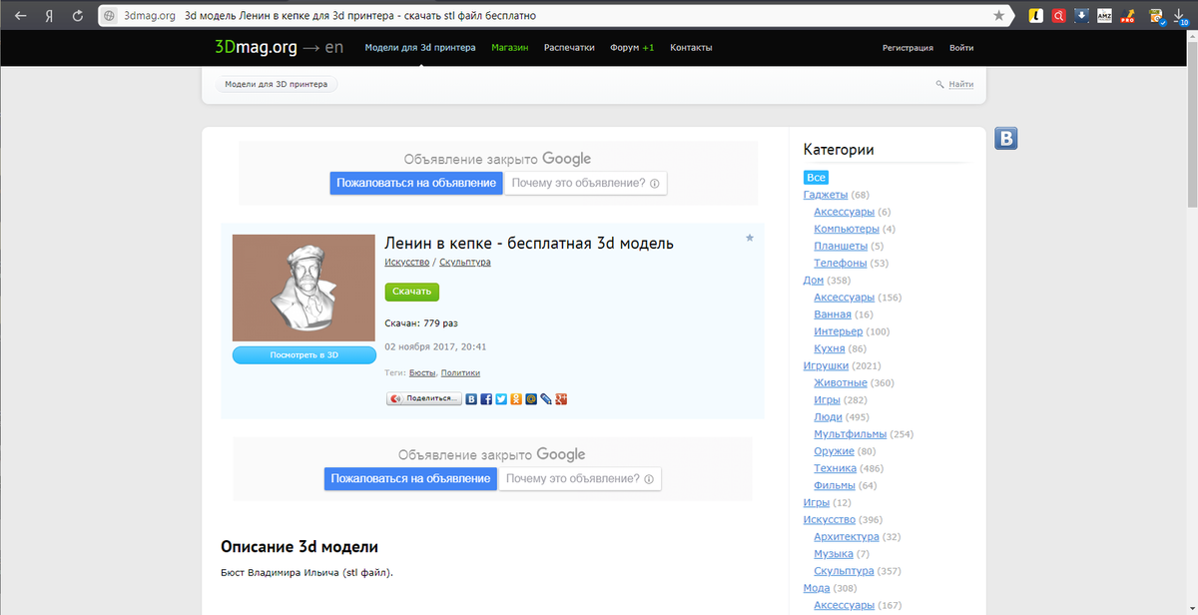Click the search magnifier beside Найти

tap(939, 84)
